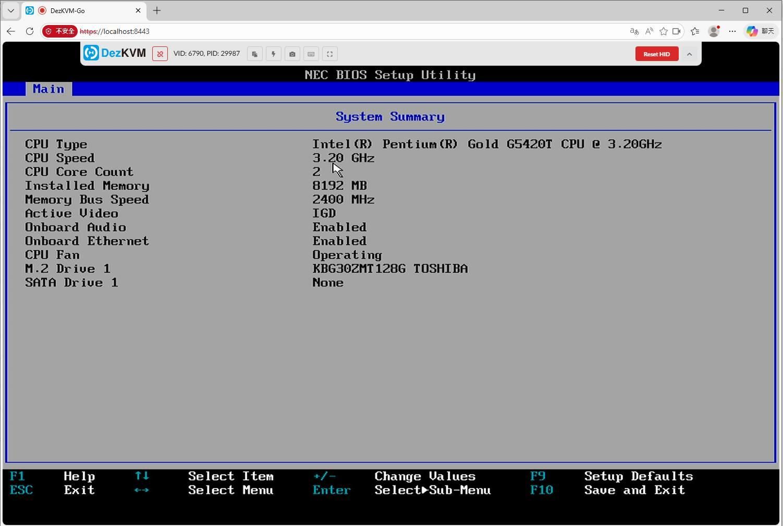Open the virtual keyboard tool

(x=311, y=54)
